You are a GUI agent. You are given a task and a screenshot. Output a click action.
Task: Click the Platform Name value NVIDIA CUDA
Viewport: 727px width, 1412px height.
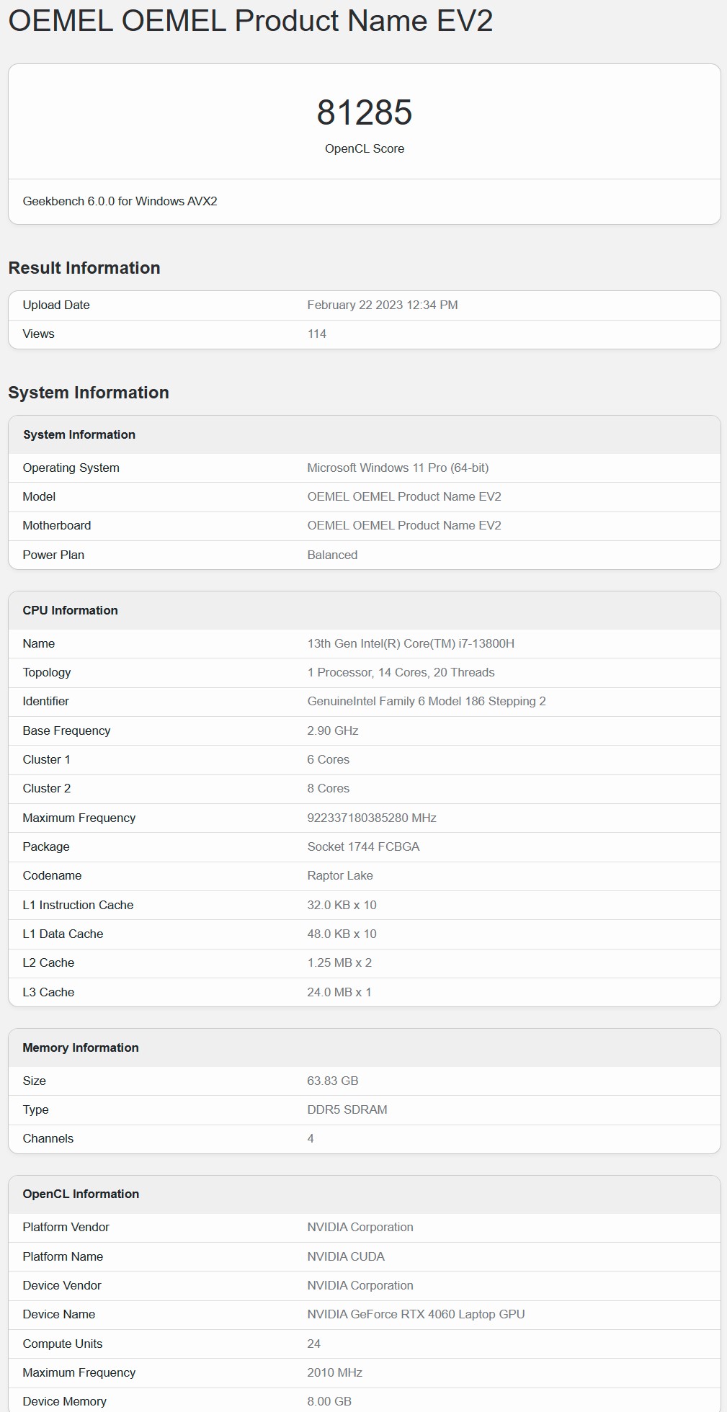[x=346, y=1256]
